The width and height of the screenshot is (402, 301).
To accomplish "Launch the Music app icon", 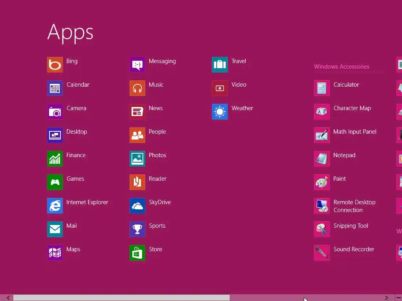I will (x=137, y=88).
